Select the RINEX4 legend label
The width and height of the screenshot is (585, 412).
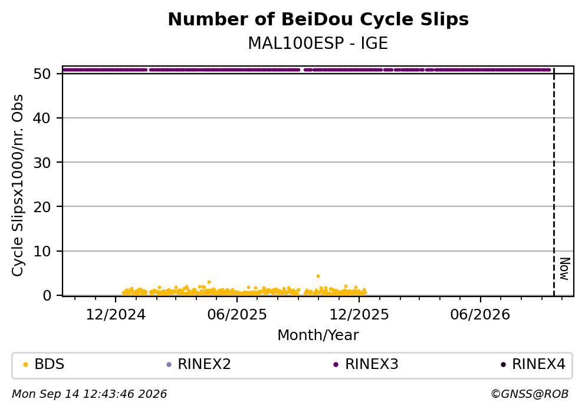[x=539, y=364]
